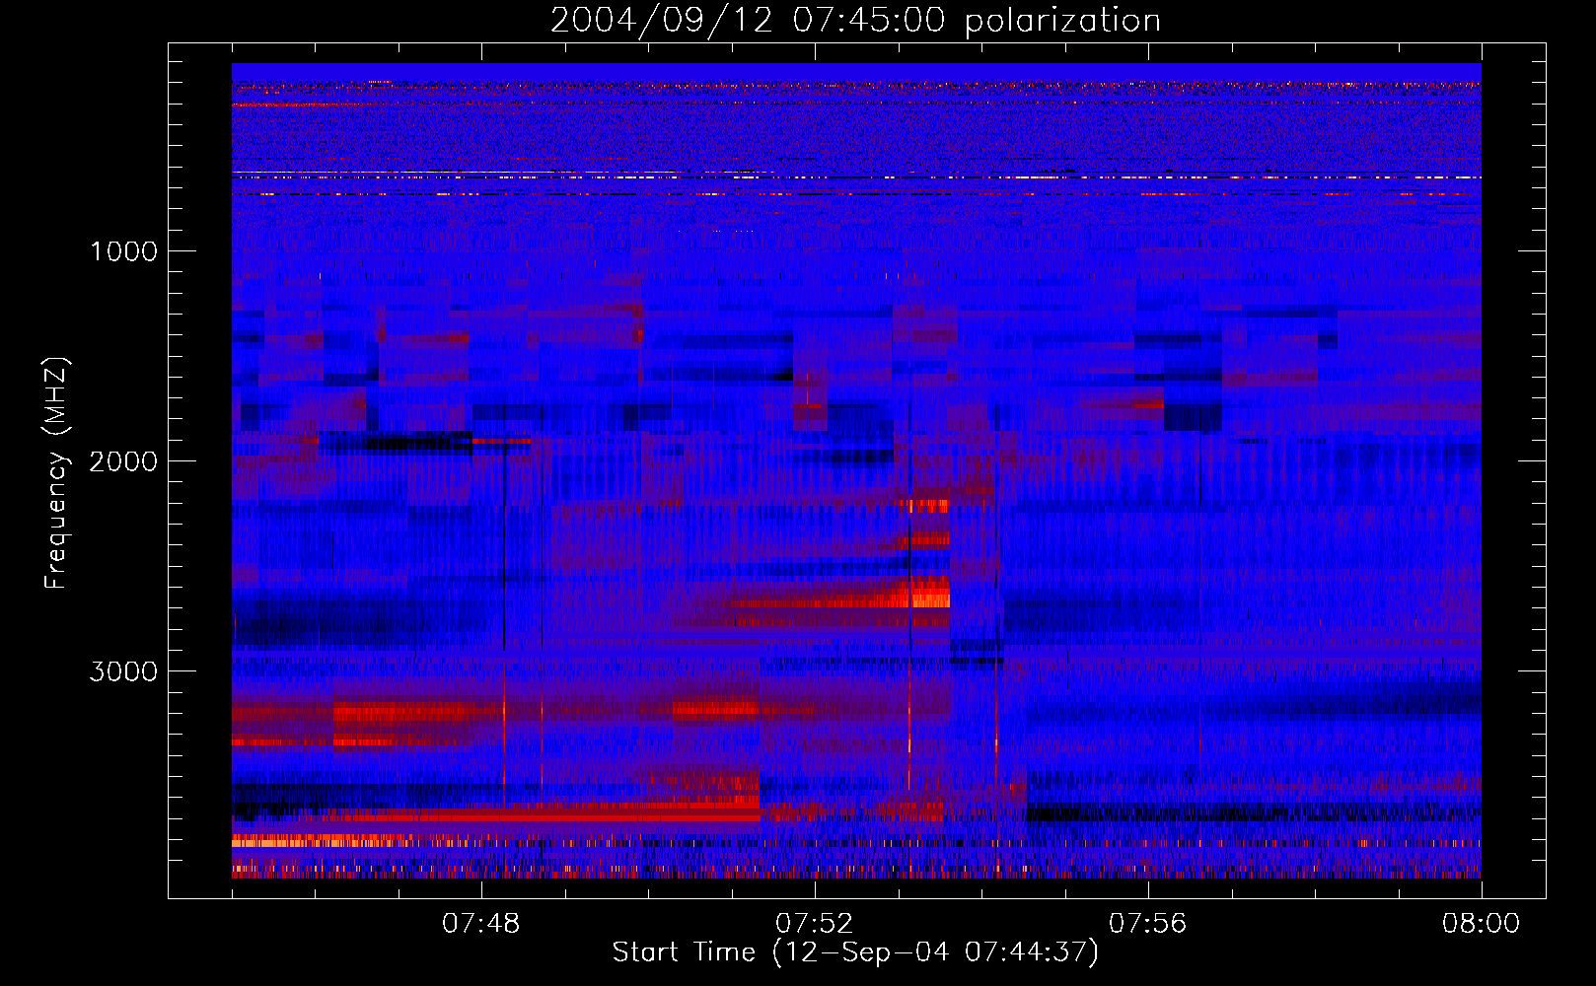The image size is (1596, 986).
Task: Click the plot title "2004/09/12 07:45:00 polarization"
Action: click(x=855, y=21)
